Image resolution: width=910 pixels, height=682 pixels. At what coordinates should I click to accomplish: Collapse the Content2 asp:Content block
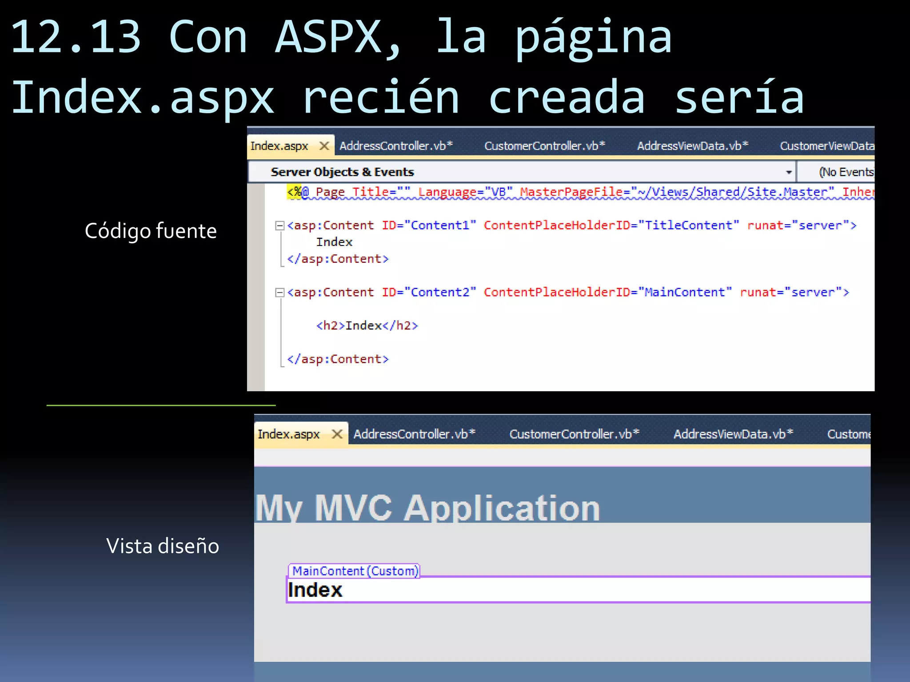tap(279, 293)
